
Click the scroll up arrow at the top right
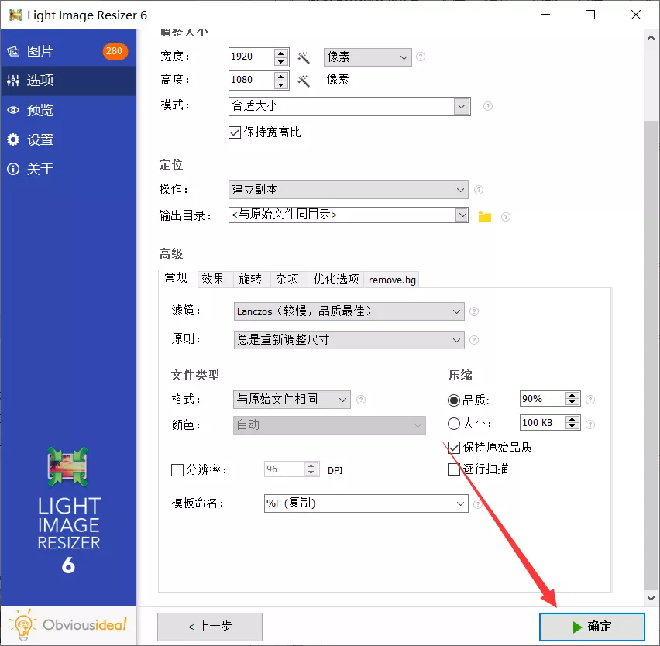(651, 38)
